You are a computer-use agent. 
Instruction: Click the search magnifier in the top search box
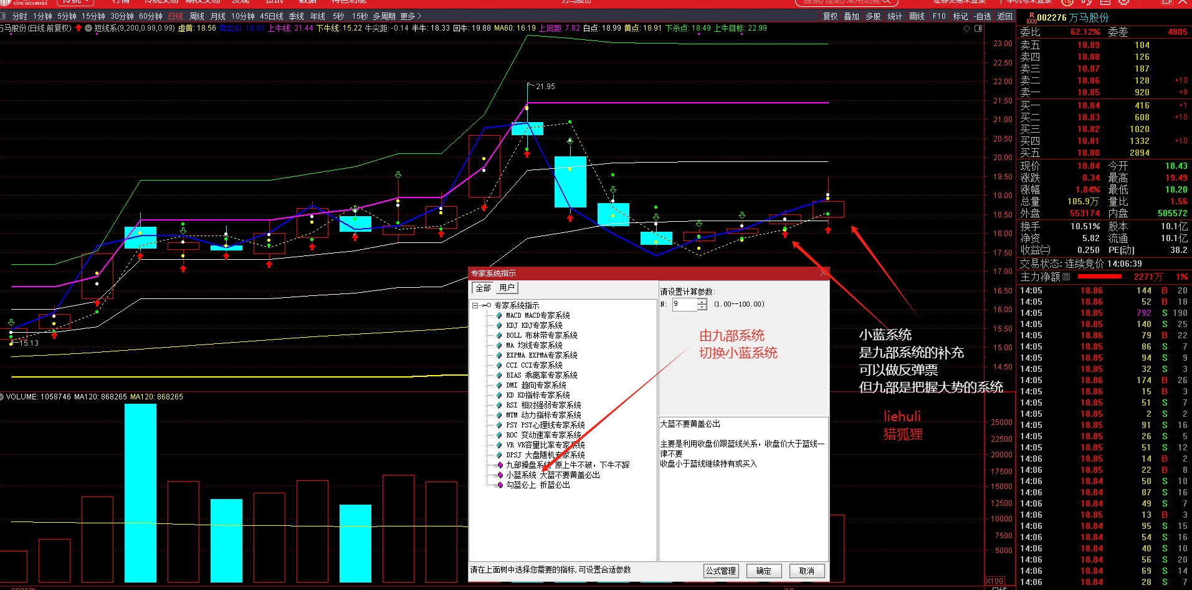[x=888, y=2]
